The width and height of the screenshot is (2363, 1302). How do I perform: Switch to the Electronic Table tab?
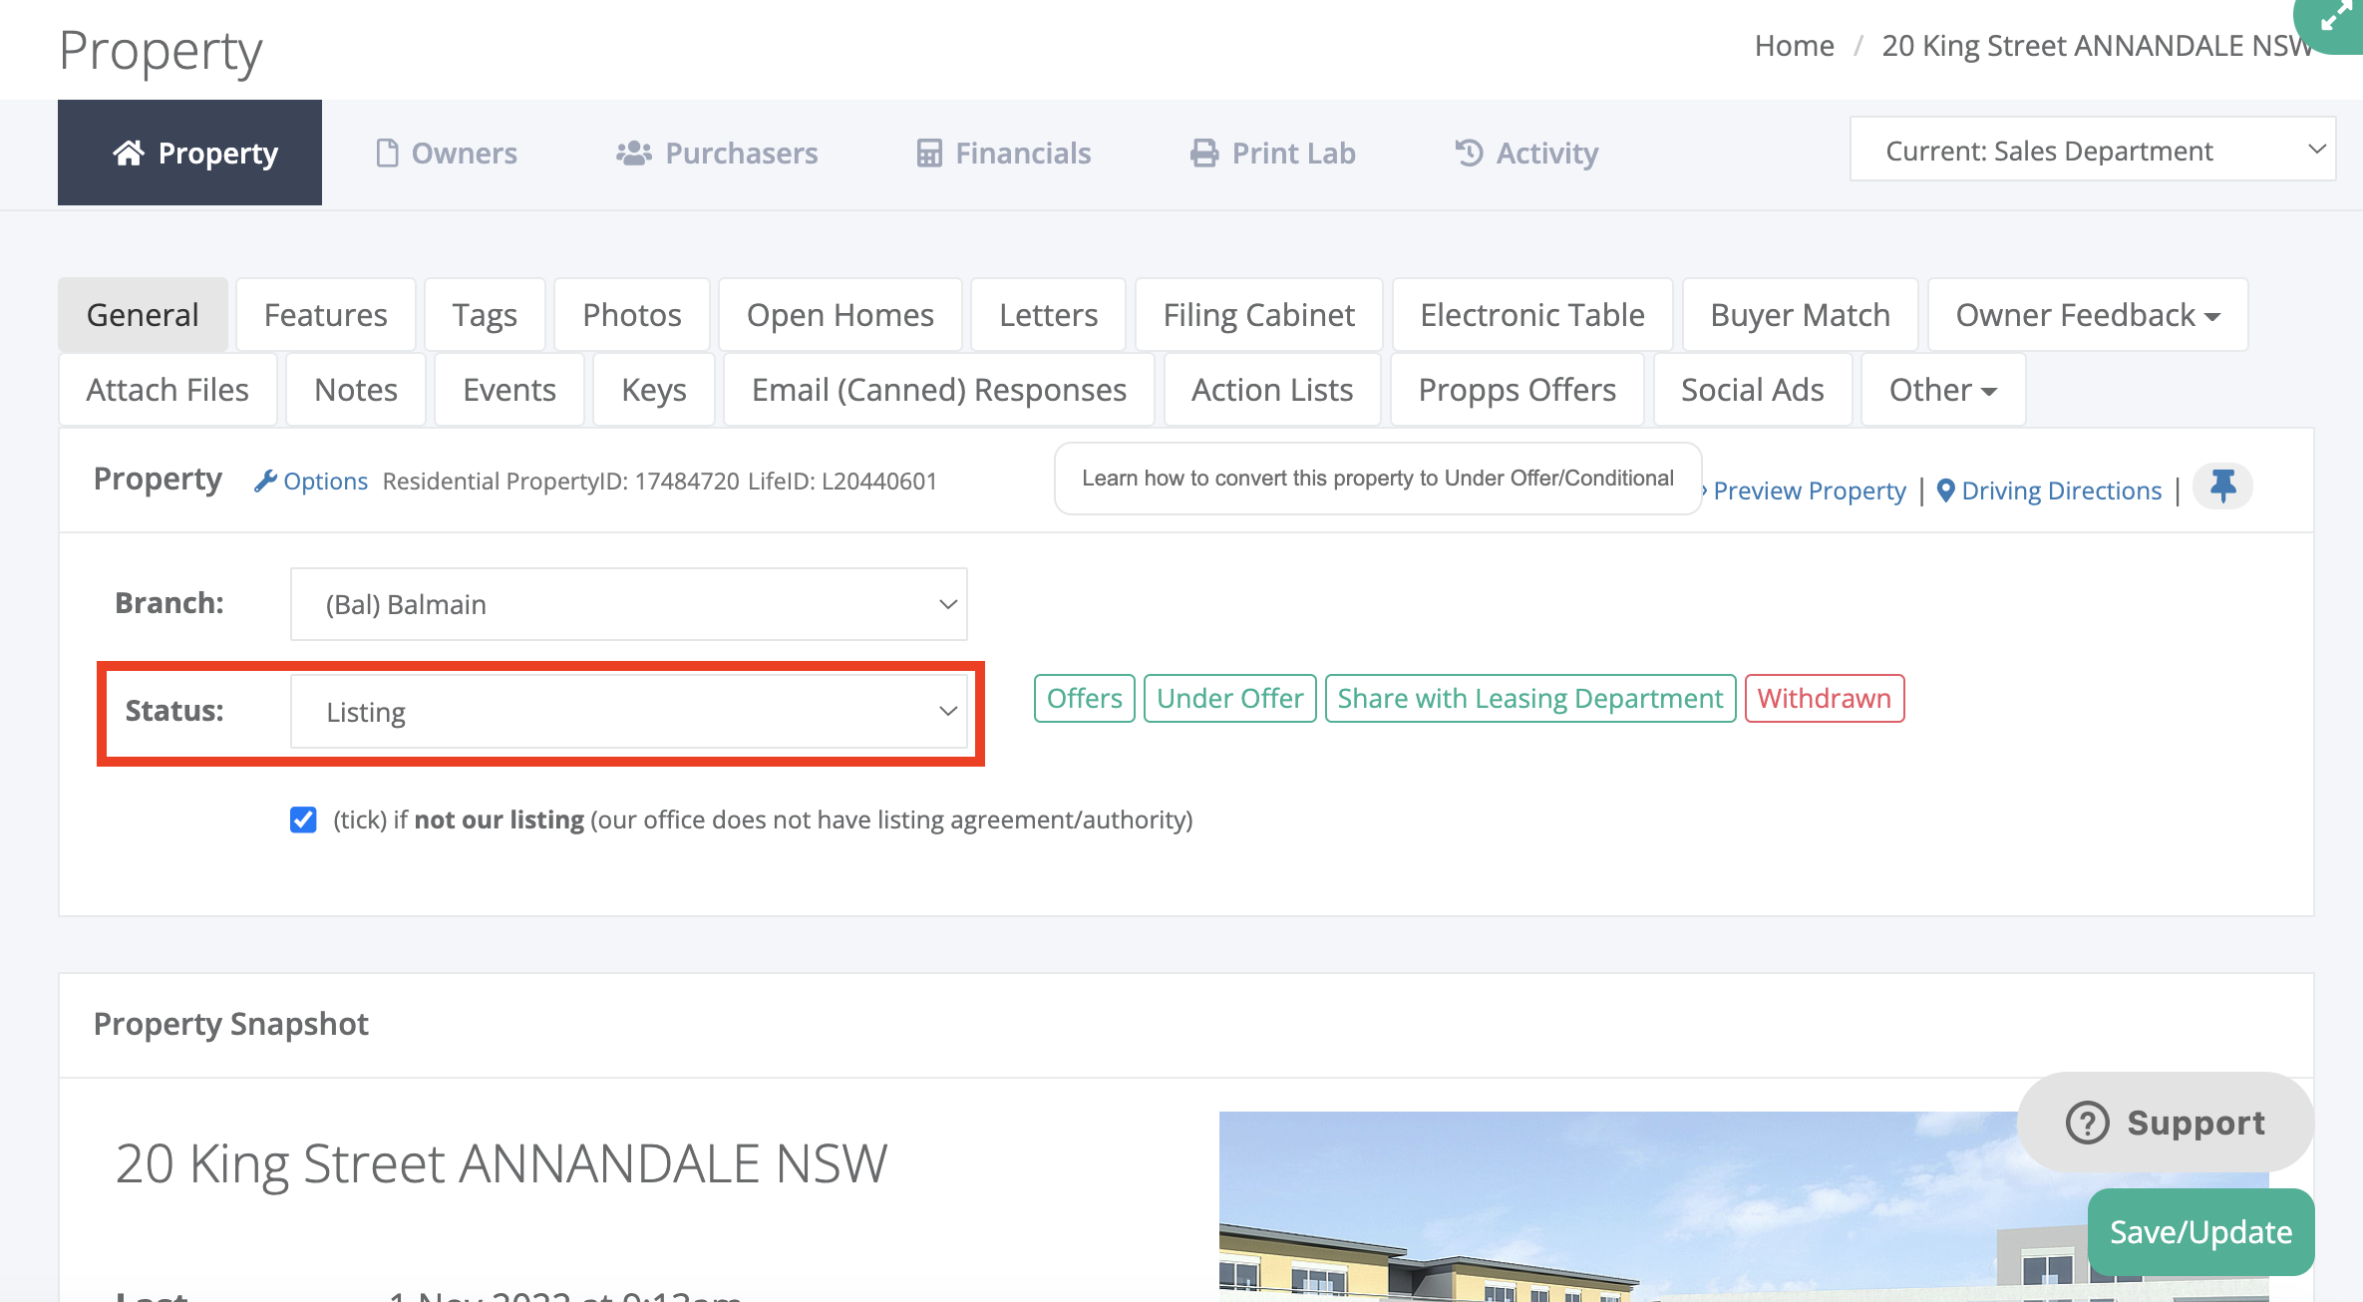[1532, 315]
